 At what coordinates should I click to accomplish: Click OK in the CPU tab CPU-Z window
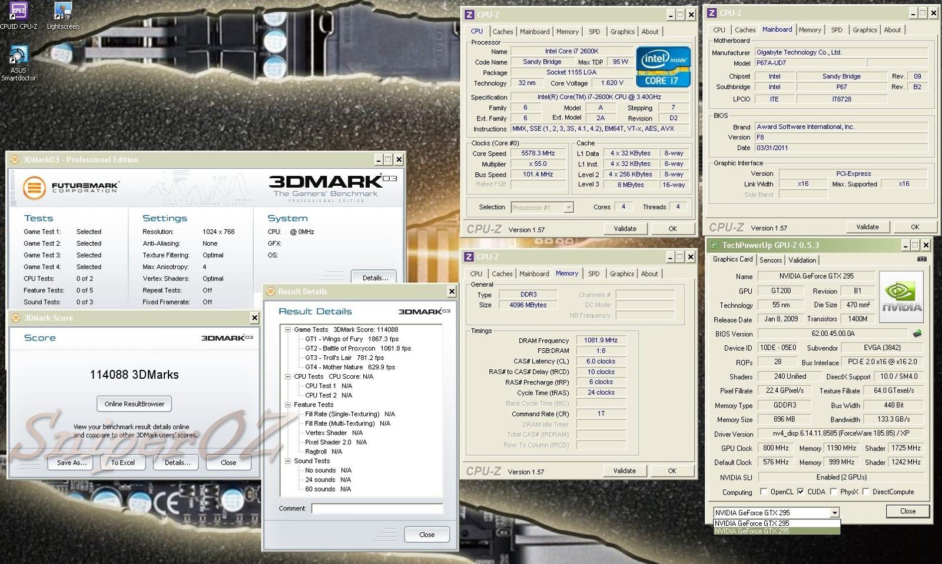click(x=672, y=229)
